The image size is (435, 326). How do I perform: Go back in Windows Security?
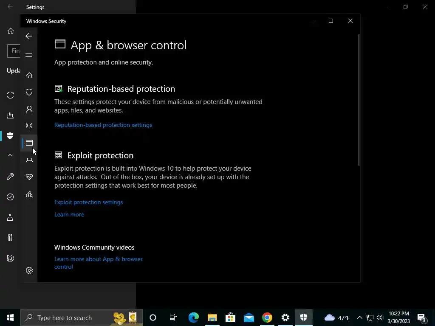coord(29,36)
